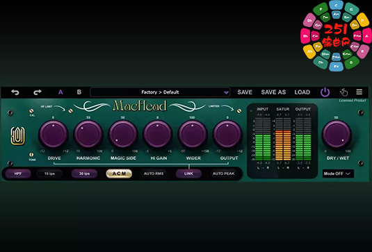Click LOAD preset button
Screen dimensions: 372x252
pyautogui.click(x=302, y=92)
